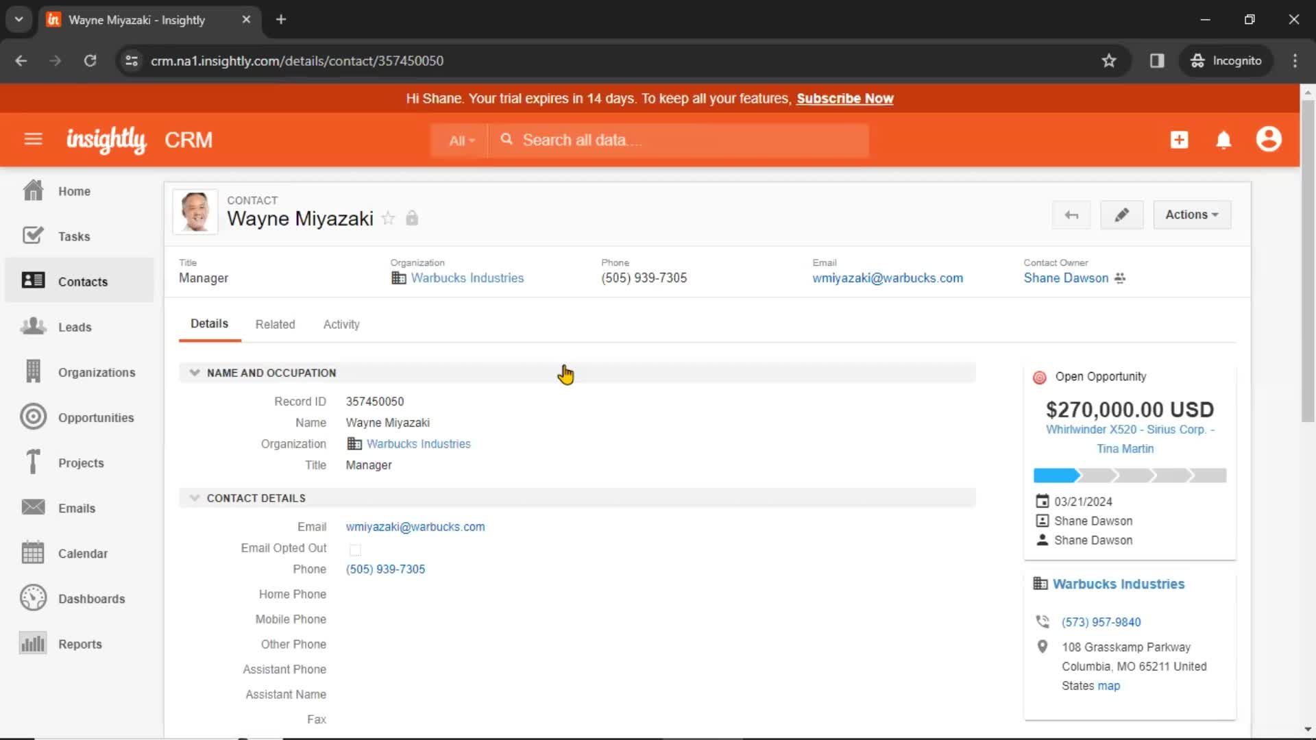
Task: Click the pencil edit contact button
Action: 1121,215
